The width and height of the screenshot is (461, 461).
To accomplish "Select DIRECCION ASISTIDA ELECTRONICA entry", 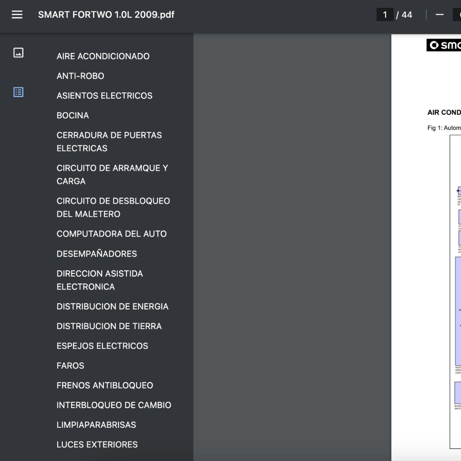I will pos(99,280).
